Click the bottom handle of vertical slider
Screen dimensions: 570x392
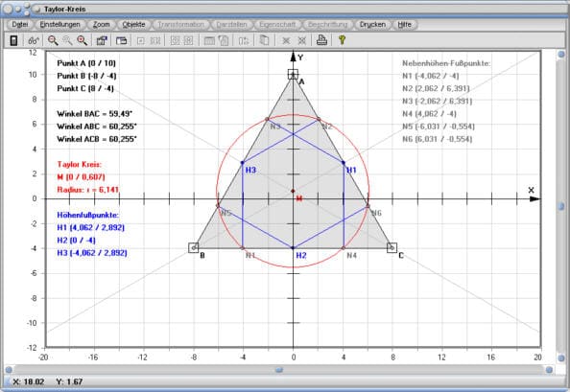pyautogui.click(x=561, y=357)
